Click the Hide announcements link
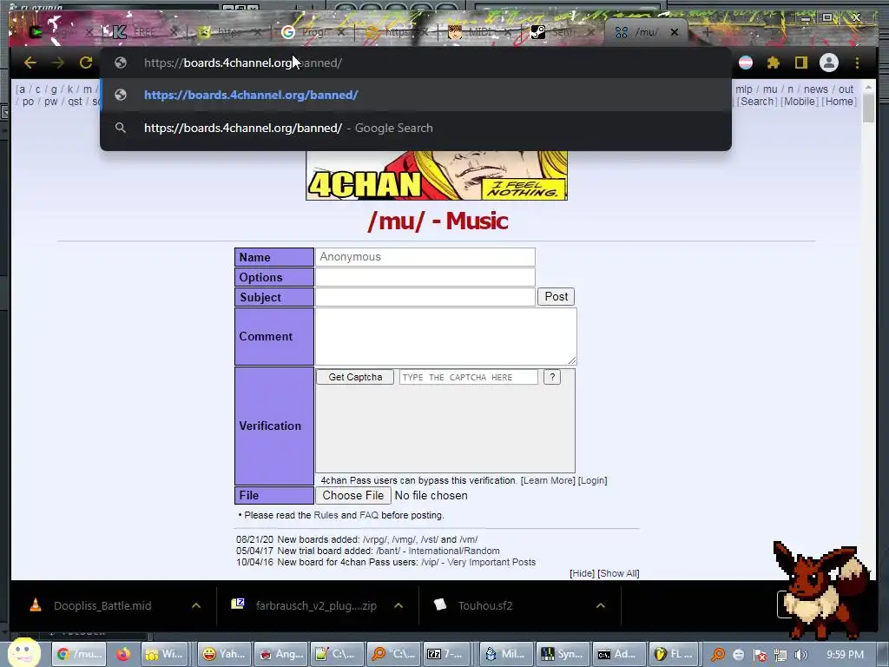 583,573
